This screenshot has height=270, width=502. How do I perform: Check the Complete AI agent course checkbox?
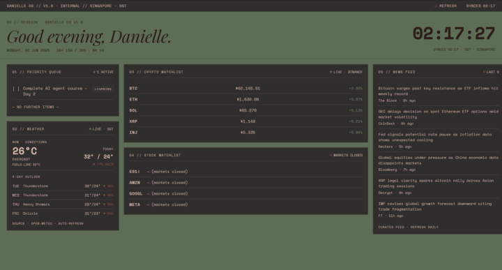(16, 89)
